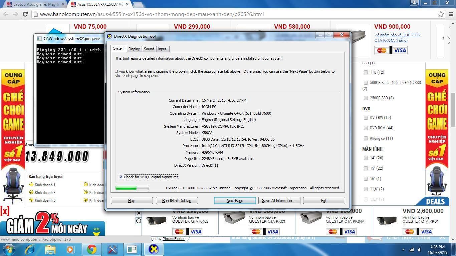Switch to Chrome taskbar icon
Screen dimensions: 456x256
coord(91,249)
